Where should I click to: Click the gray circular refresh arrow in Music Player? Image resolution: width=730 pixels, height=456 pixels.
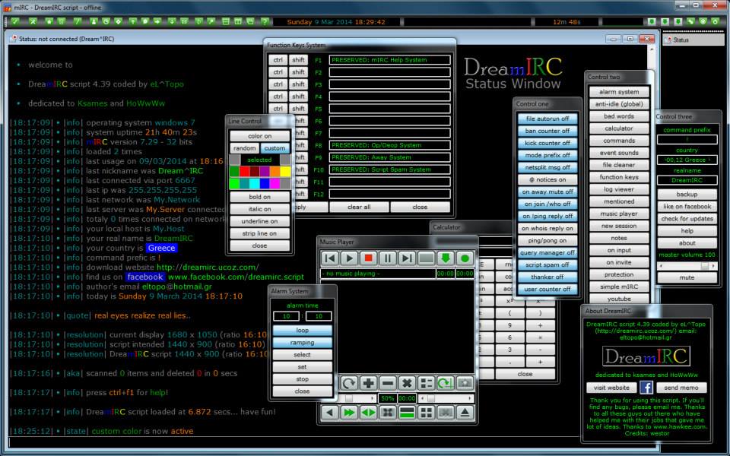pos(349,383)
